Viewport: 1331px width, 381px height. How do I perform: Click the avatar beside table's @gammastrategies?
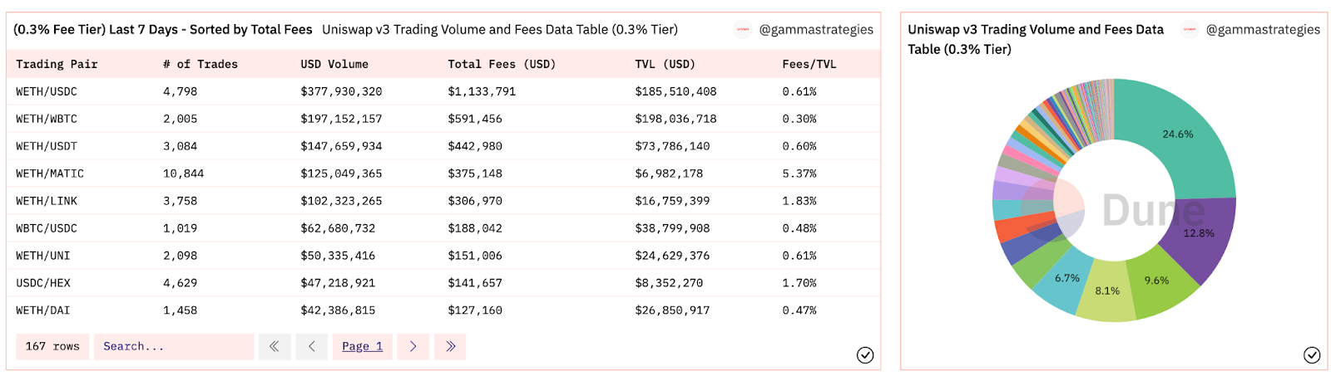click(743, 30)
